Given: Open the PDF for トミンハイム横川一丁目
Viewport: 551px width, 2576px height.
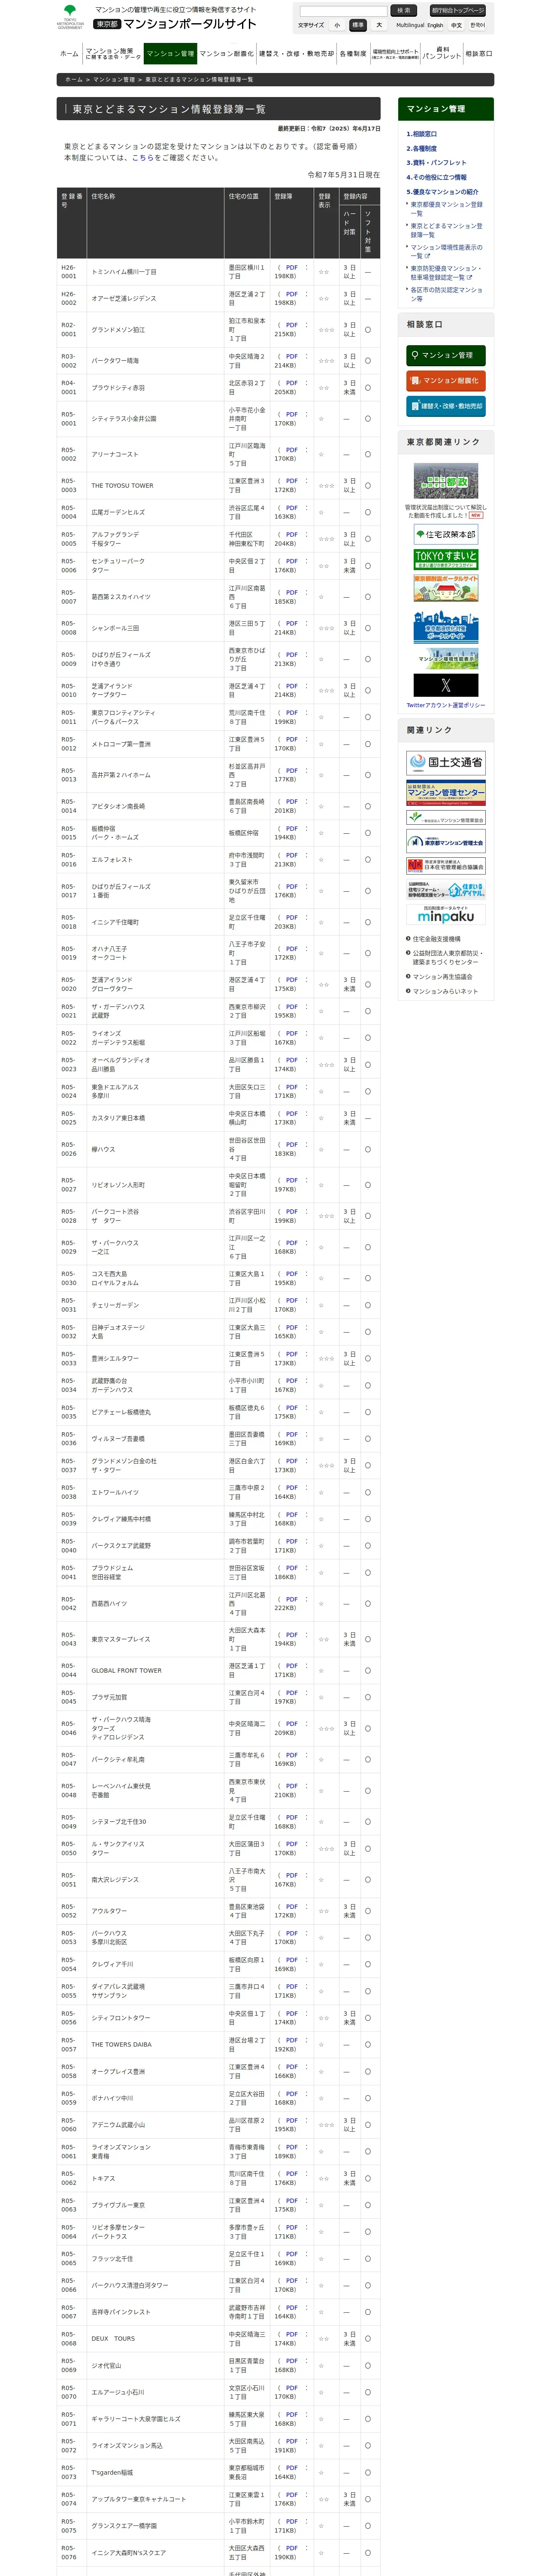Looking at the screenshot, I should coord(291,268).
